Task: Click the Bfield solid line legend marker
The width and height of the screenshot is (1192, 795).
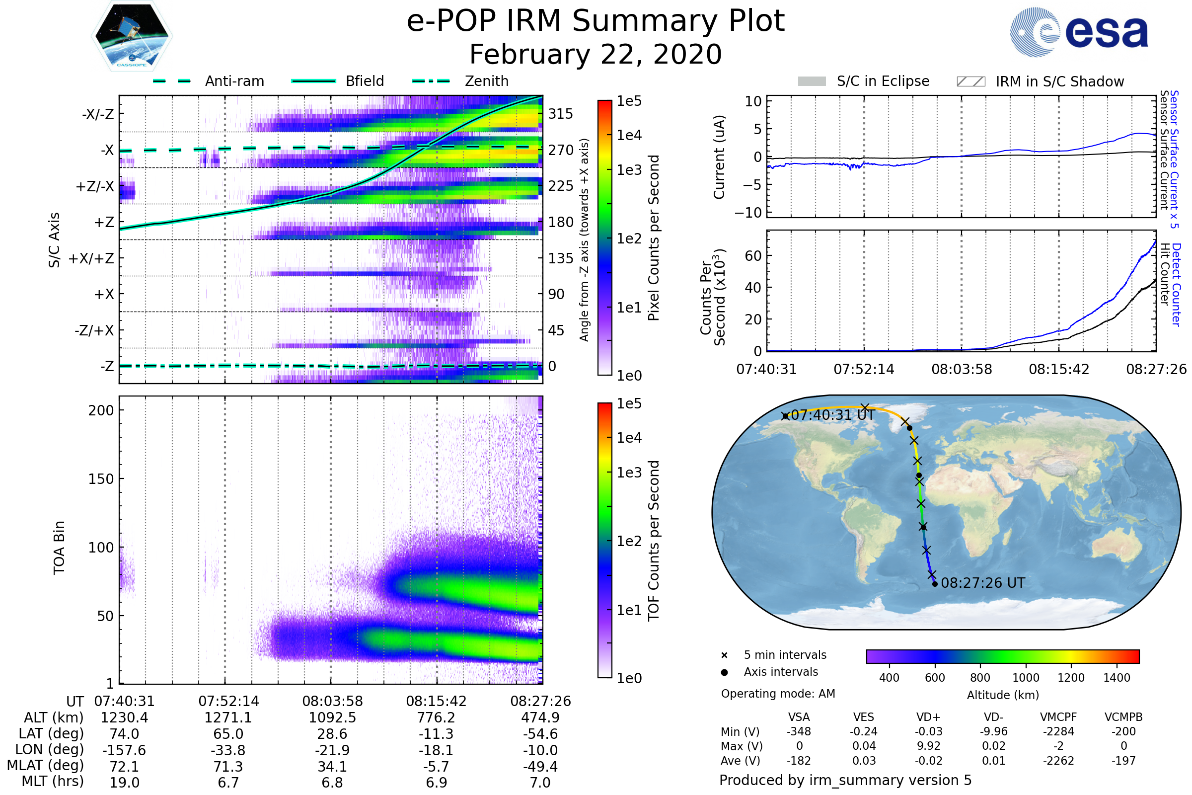Action: [313, 81]
